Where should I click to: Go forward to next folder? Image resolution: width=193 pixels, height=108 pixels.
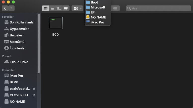click(11, 8)
